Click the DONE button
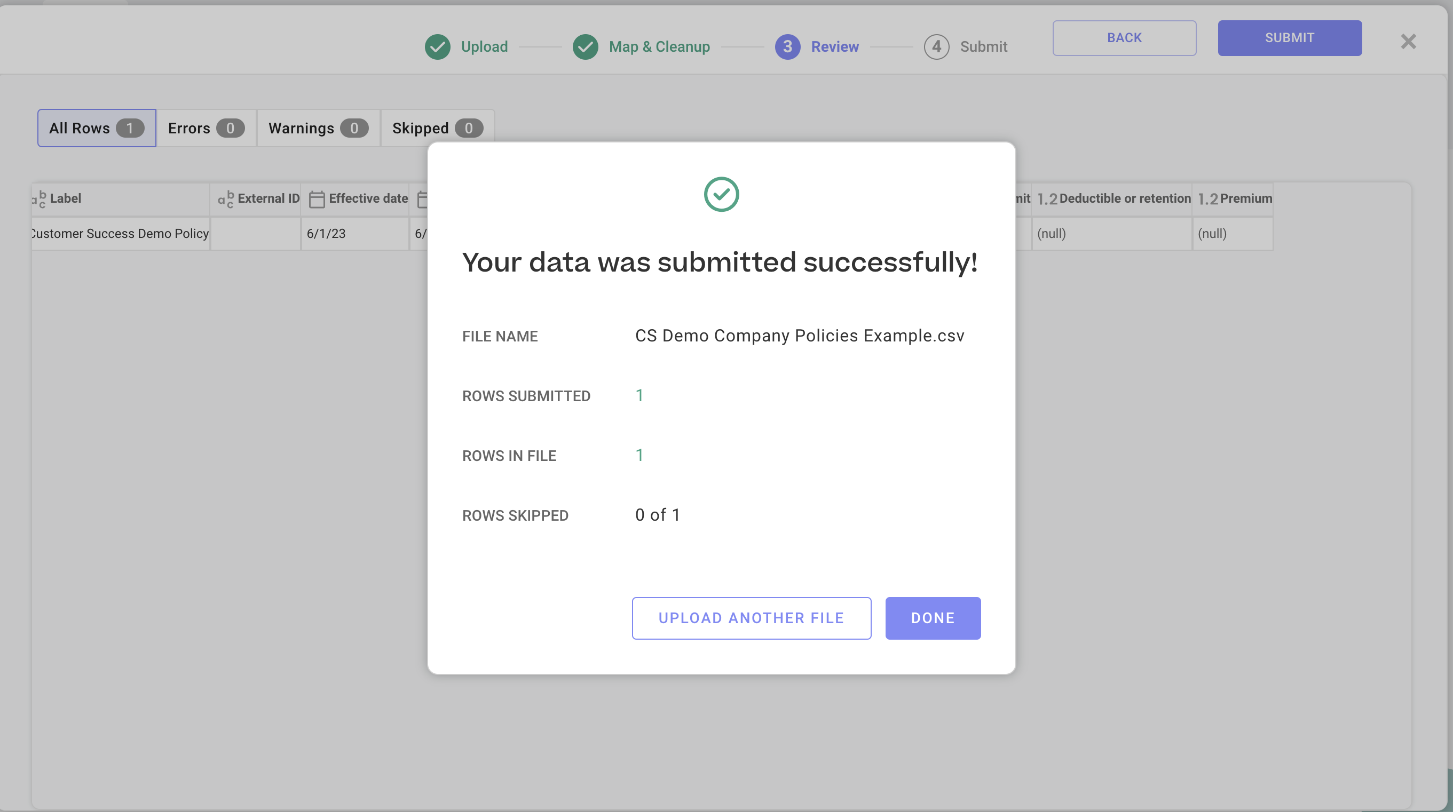Screen dimensions: 1453x812 (x=933, y=618)
